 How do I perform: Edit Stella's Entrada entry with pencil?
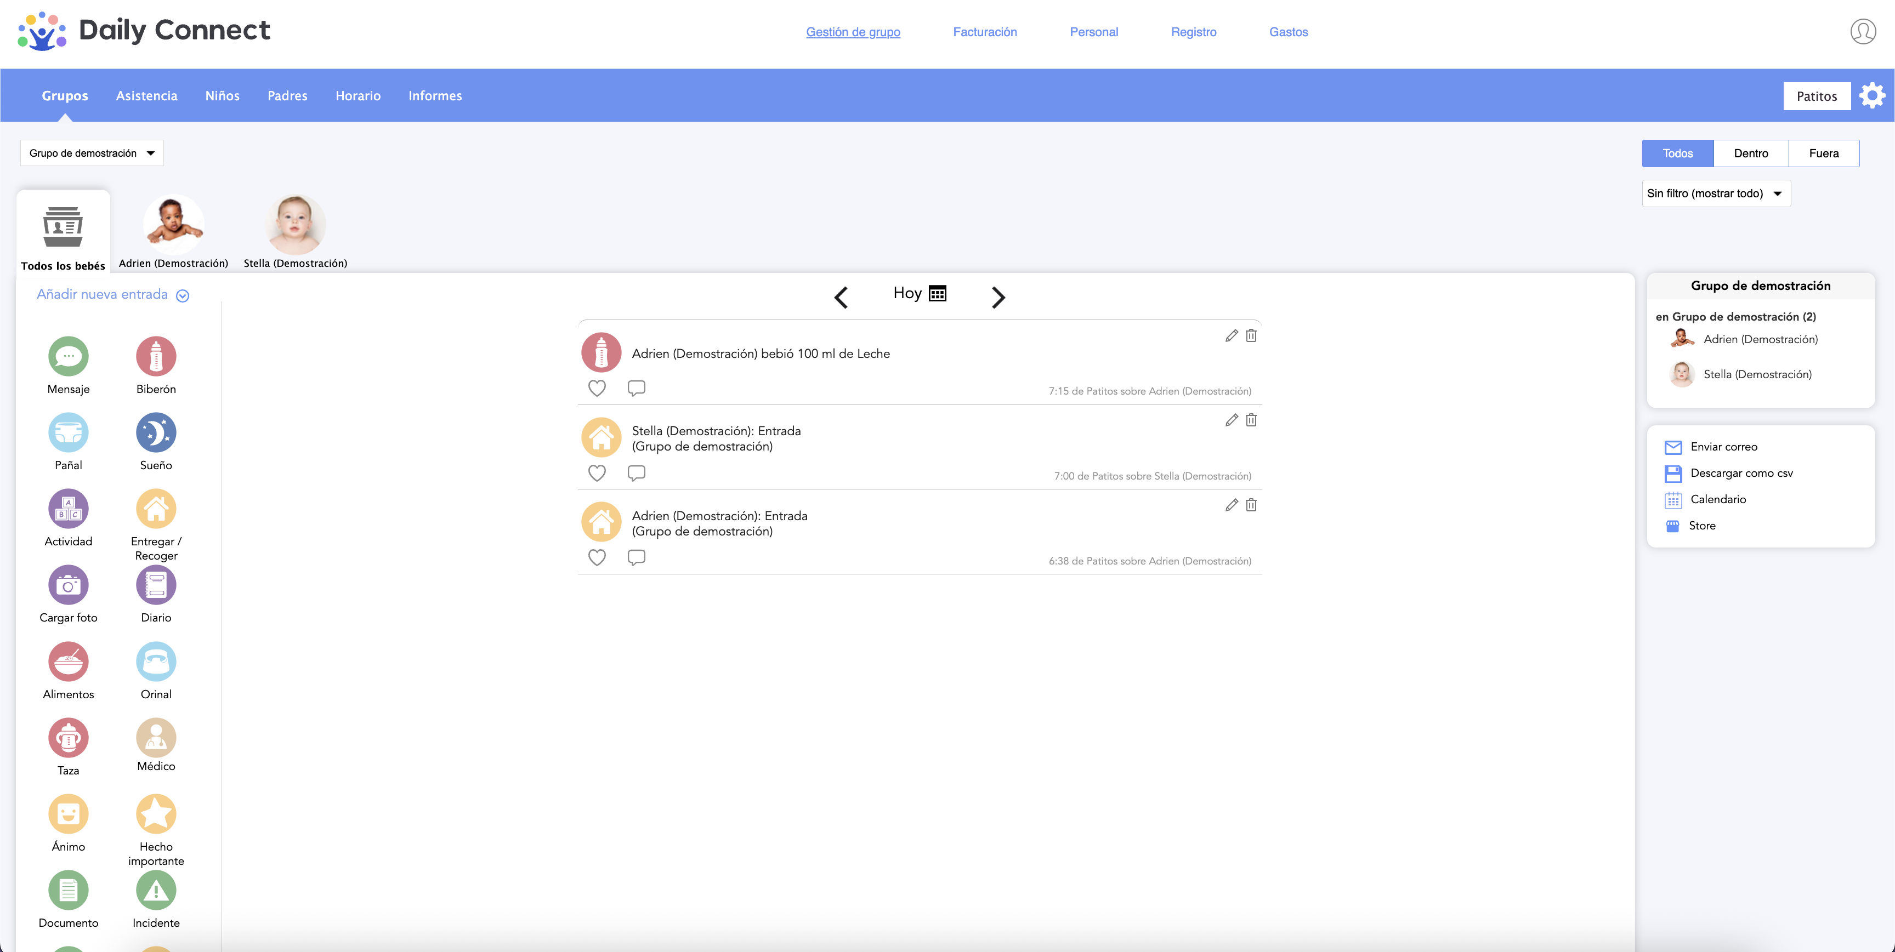pos(1232,420)
